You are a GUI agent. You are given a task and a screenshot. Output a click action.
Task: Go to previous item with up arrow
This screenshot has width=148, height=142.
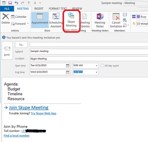click(x=29, y=3)
